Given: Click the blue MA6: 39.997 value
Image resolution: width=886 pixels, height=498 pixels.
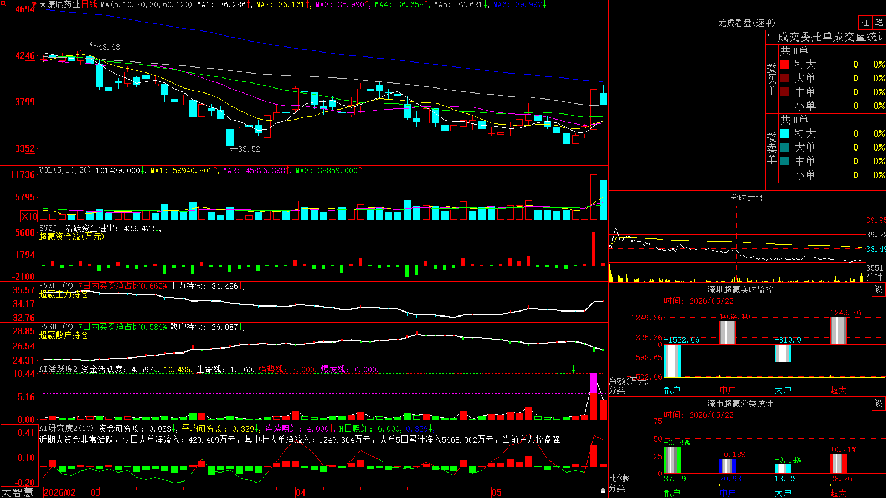Looking at the screenshot, I should click(x=517, y=4).
